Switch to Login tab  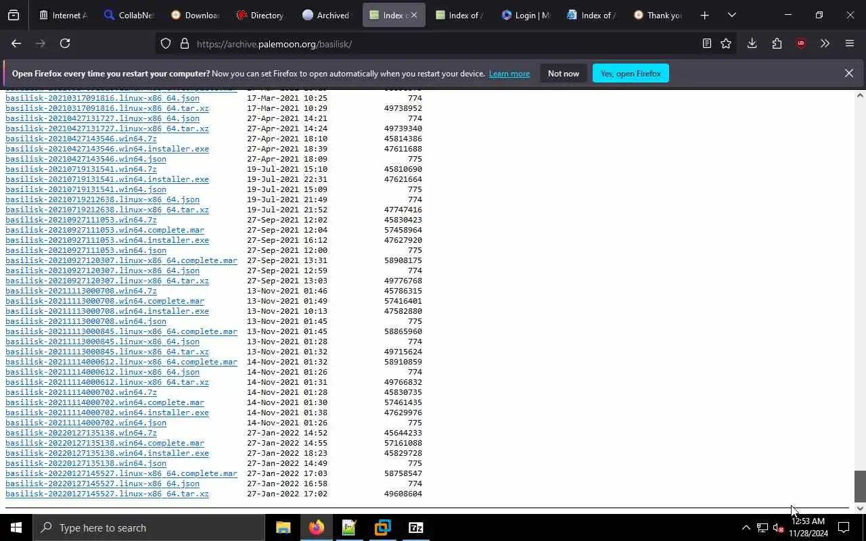pyautogui.click(x=526, y=15)
